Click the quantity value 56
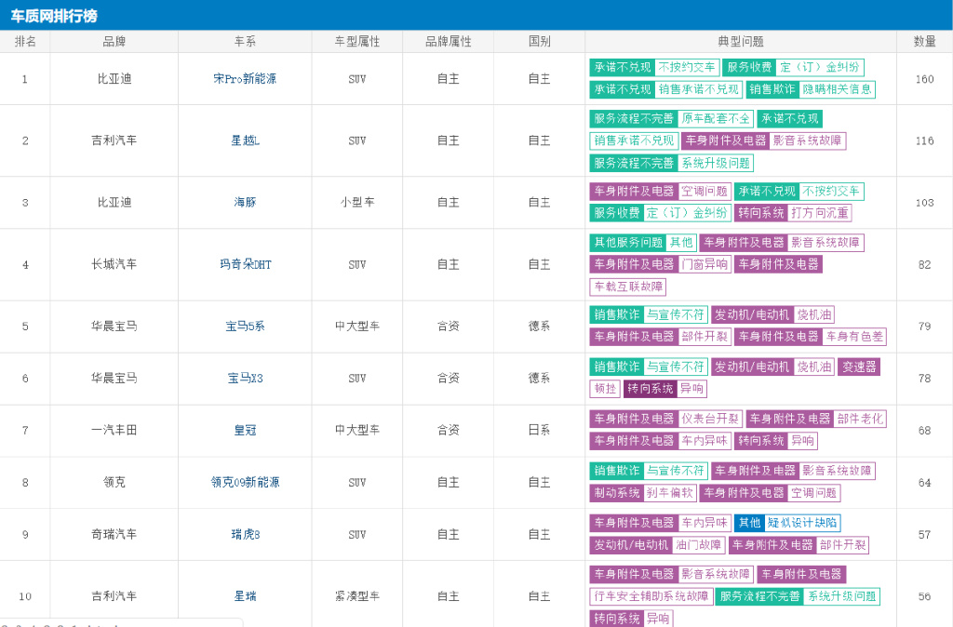 [x=924, y=596]
